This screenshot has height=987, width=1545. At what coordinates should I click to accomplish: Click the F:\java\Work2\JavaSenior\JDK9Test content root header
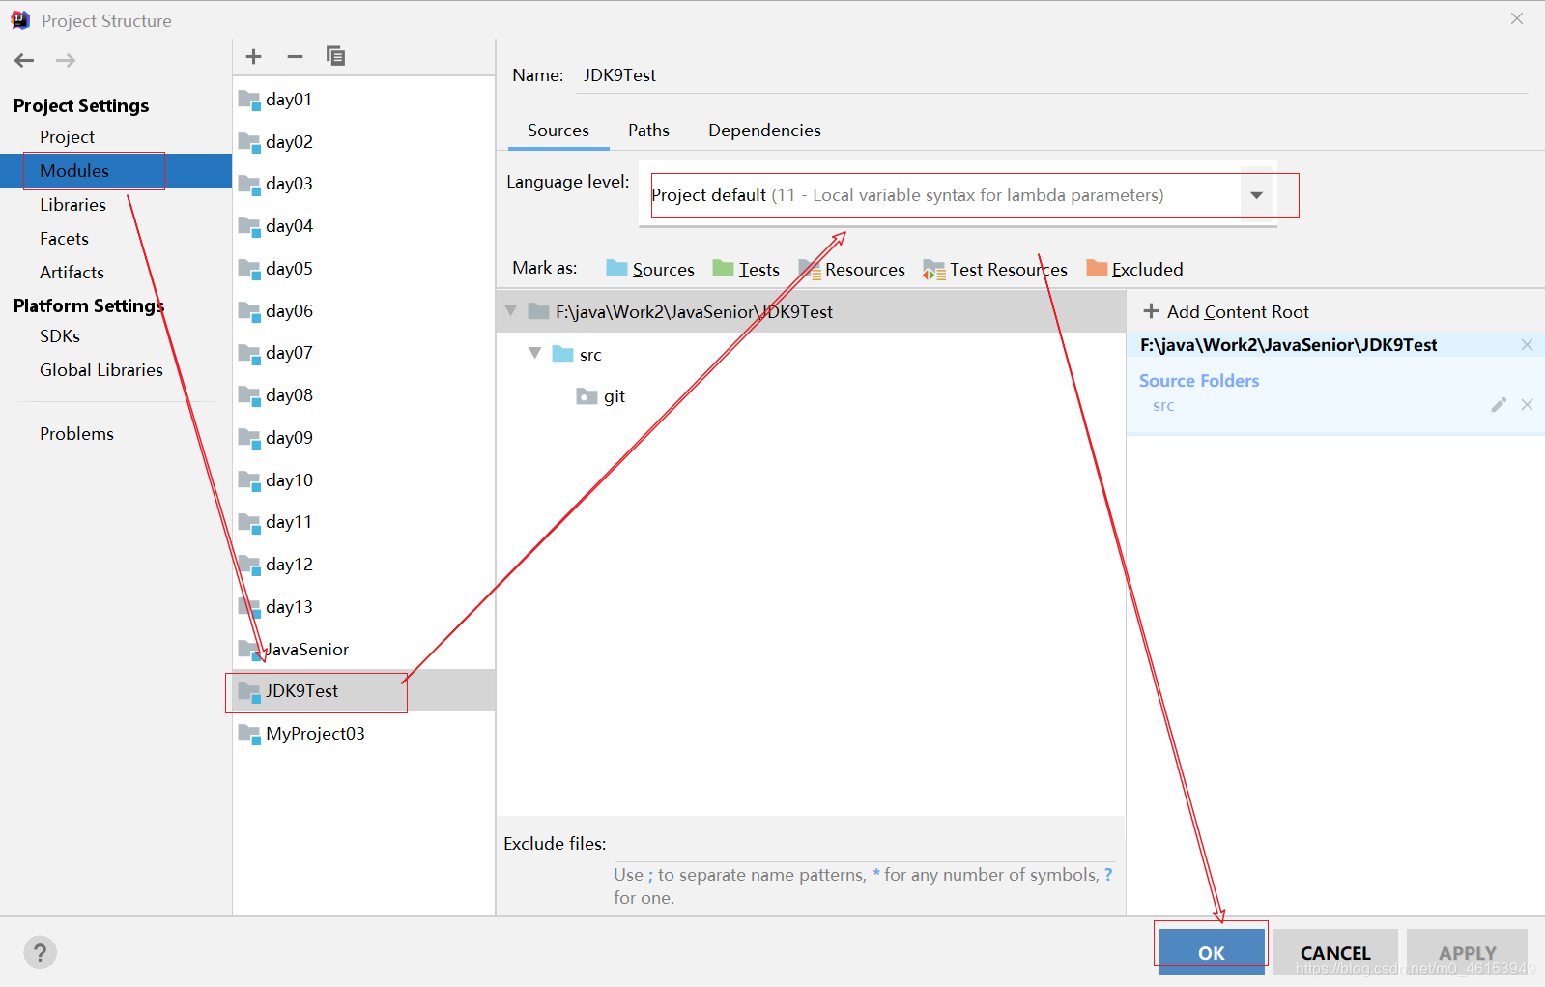pyautogui.click(x=1288, y=345)
